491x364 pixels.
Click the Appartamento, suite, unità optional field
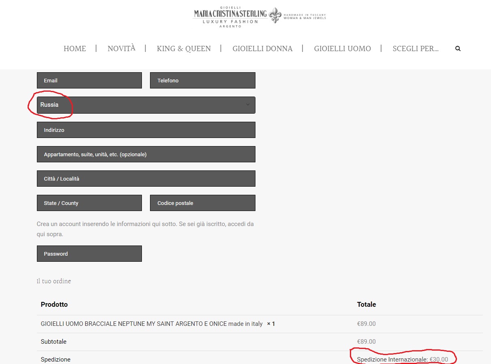(x=146, y=154)
